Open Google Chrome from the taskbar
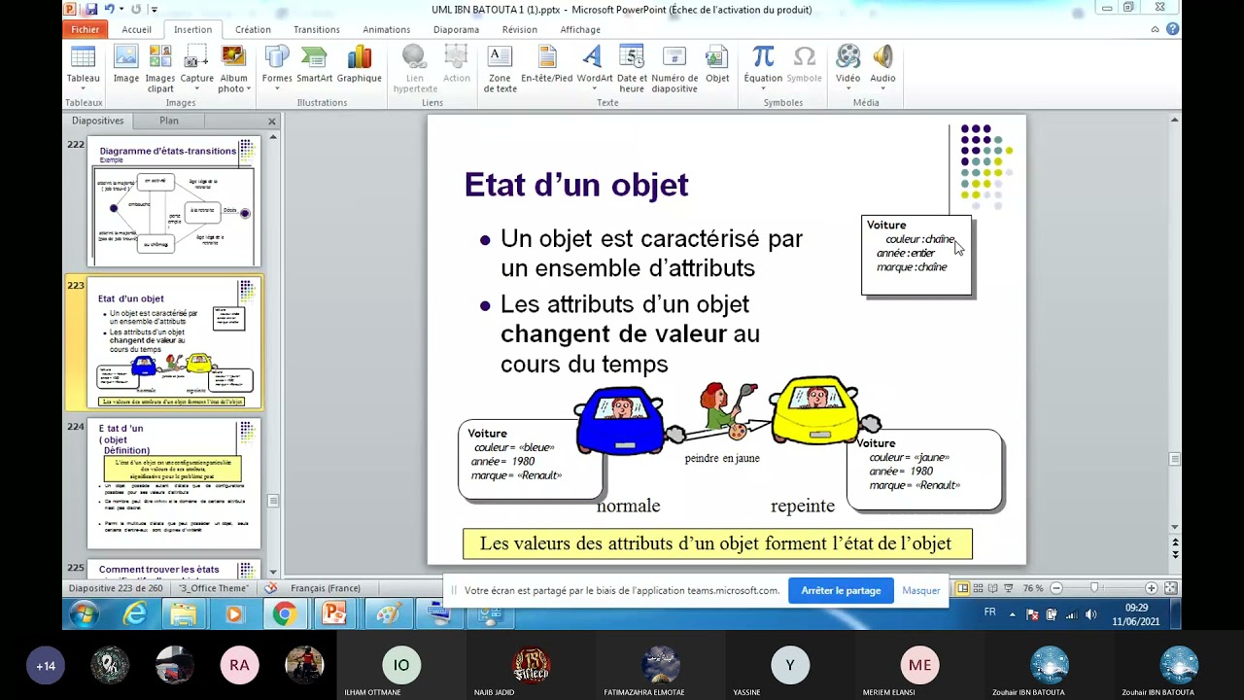 point(284,613)
